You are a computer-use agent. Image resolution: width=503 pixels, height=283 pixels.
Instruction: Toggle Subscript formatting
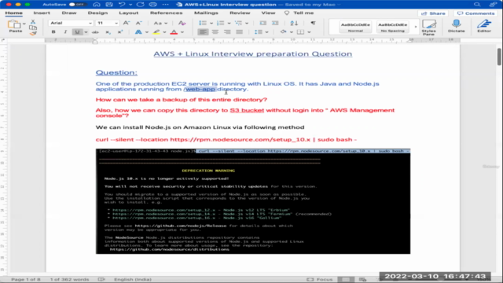coord(108,32)
